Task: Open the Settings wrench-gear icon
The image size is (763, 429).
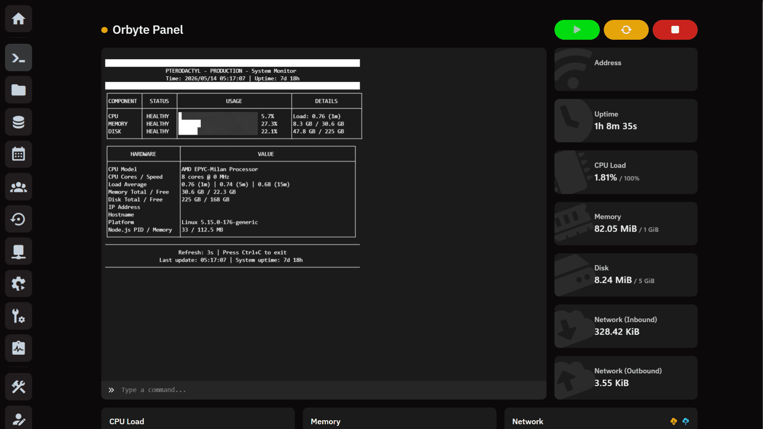Action: pos(18,316)
